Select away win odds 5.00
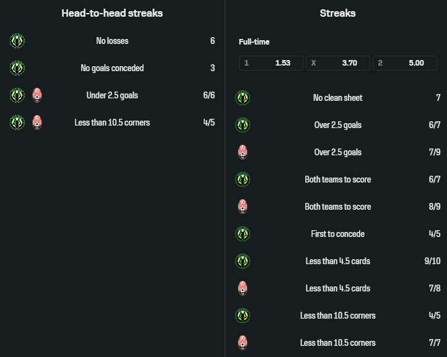This screenshot has width=447, height=357. pos(405,63)
